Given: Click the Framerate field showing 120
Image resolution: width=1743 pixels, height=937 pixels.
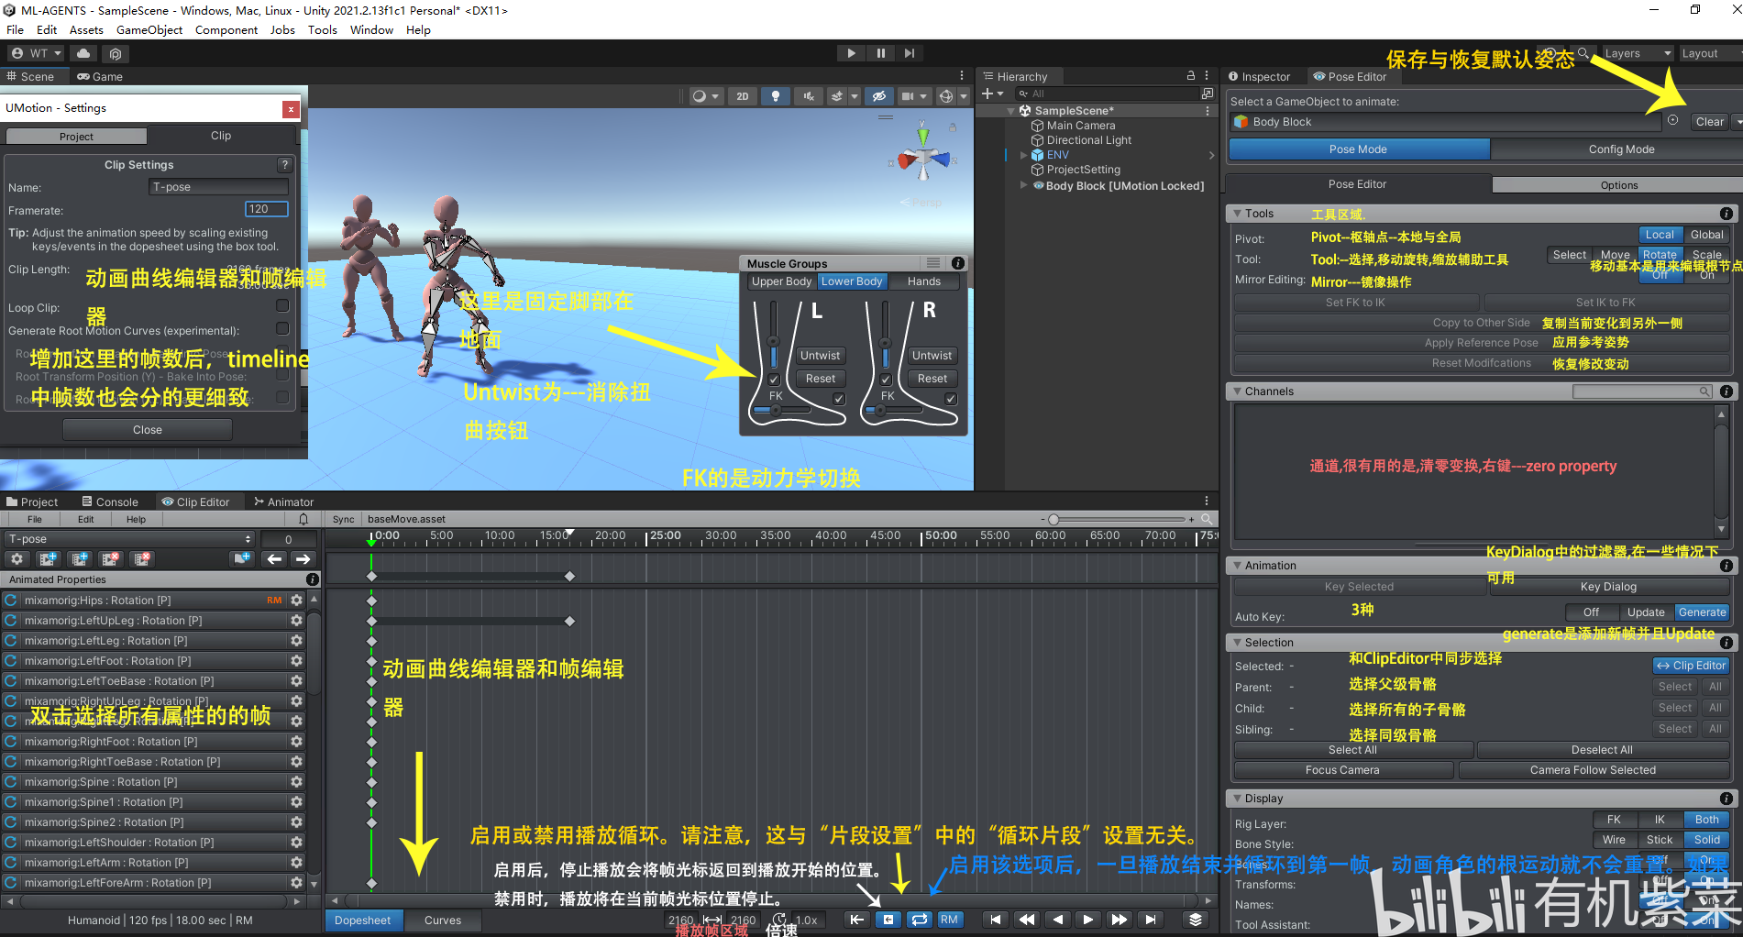Looking at the screenshot, I should click(x=267, y=209).
